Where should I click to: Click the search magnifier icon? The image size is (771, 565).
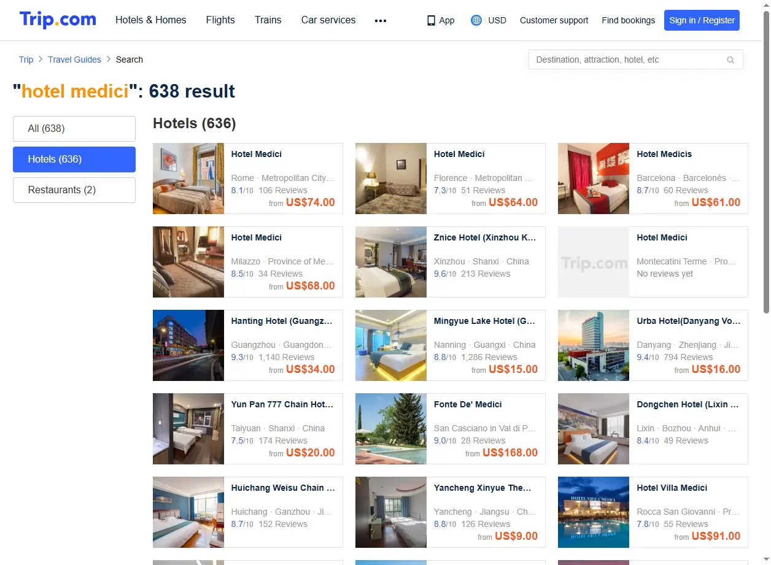tap(730, 60)
